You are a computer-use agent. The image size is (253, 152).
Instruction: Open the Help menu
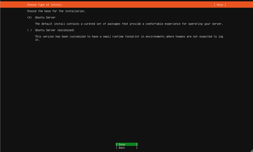220,5
